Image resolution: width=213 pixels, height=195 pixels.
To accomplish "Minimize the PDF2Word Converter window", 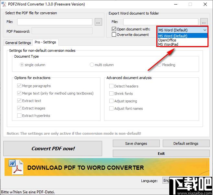I will (176, 4).
